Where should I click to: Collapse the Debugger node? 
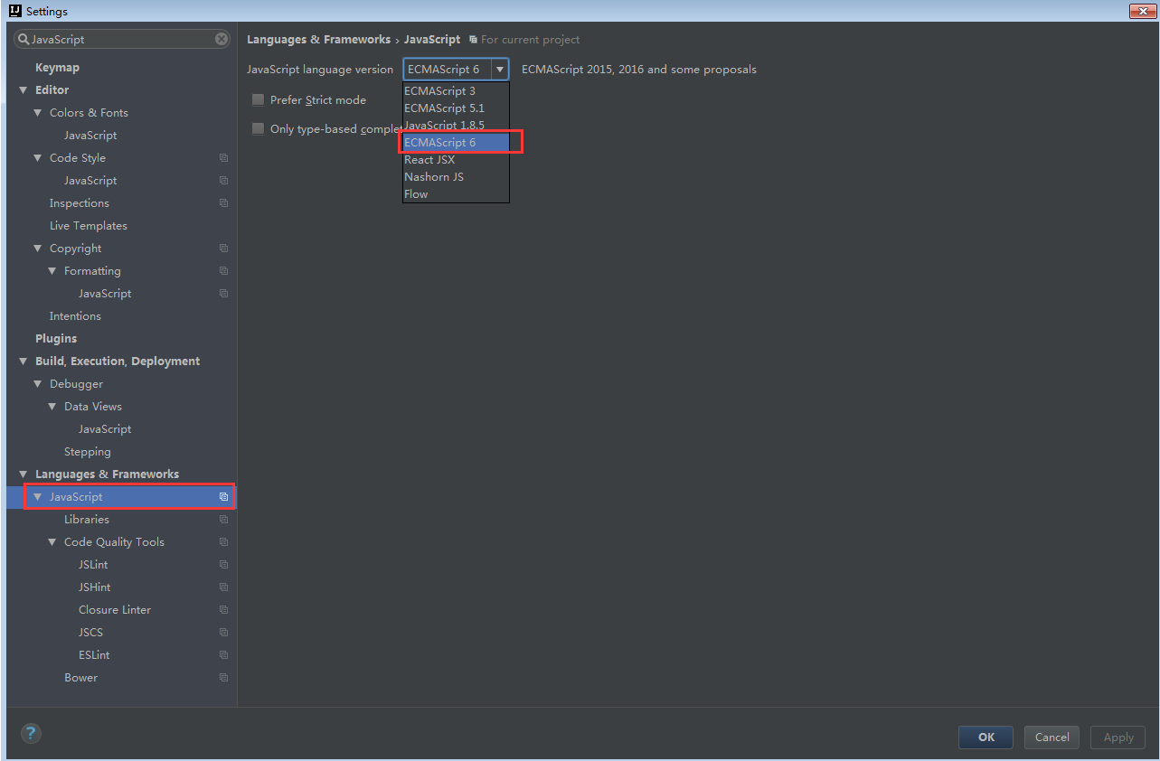coord(38,384)
